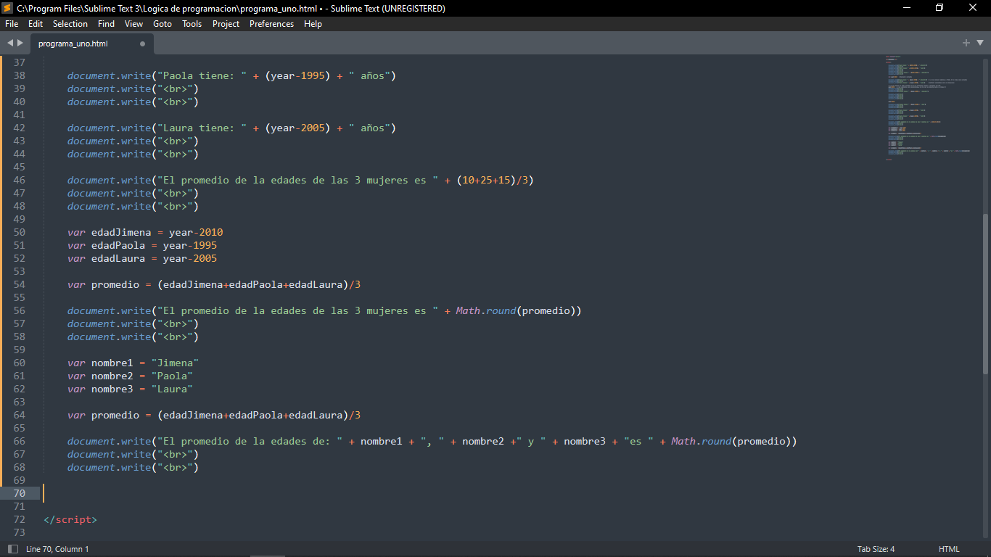Click line number 66 in gutter
This screenshot has height=557, width=991.
(x=19, y=441)
